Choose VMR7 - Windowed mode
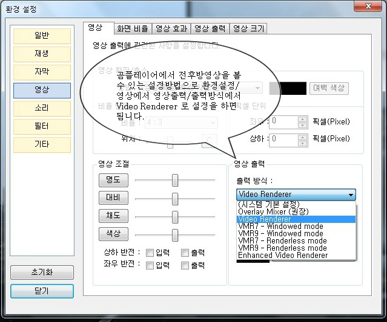This screenshot has width=387, height=322. click(x=296, y=226)
